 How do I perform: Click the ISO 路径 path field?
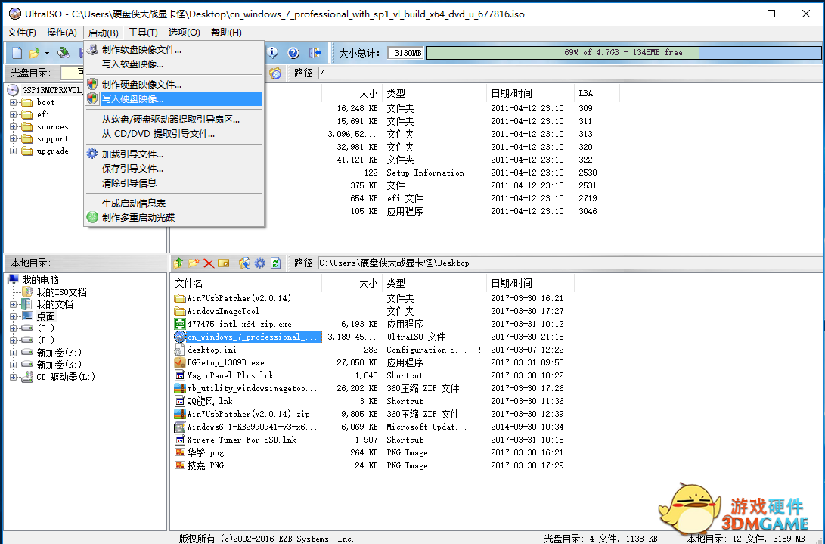point(570,73)
